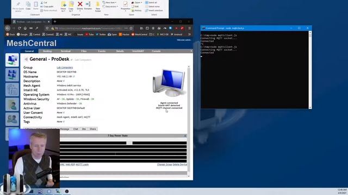The height and width of the screenshot is (195, 348).
Task: Maximize the Command Prompt window
Action: click(299, 28)
